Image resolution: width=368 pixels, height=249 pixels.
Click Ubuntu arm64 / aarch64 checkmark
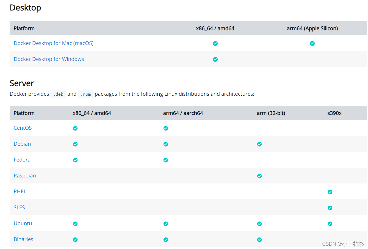point(166,224)
